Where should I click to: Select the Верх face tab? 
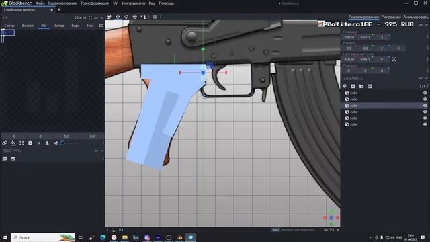[x=75, y=26]
